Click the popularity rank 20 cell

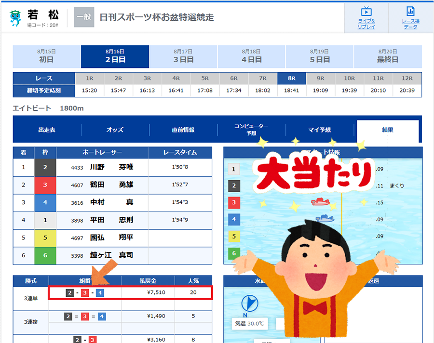coord(193,292)
